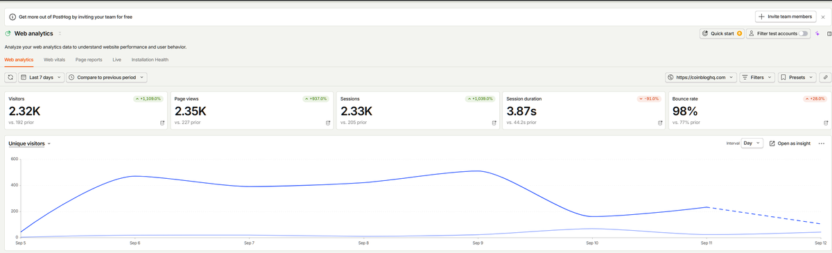Image resolution: width=832 pixels, height=253 pixels.
Task: Click the Sep 11 label on chart axis
Action: pos(706,243)
